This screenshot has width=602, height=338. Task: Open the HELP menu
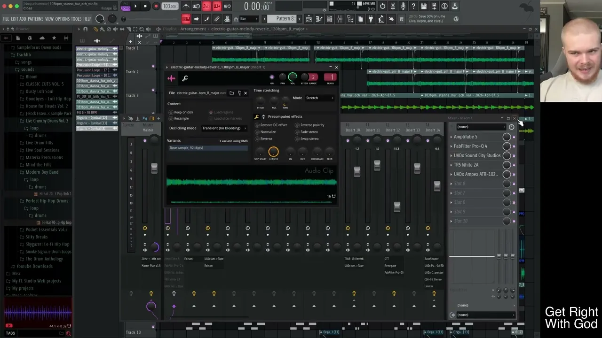pos(87,19)
